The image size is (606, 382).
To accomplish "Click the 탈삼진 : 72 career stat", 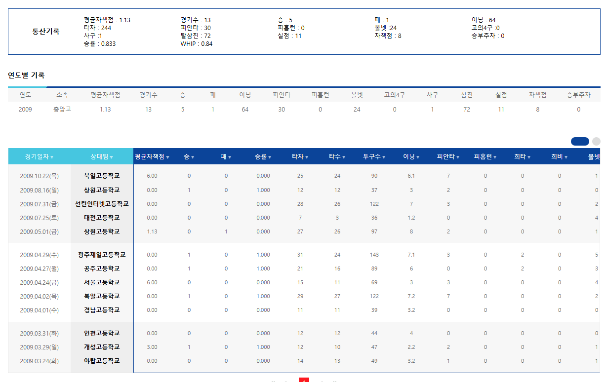I will (196, 36).
